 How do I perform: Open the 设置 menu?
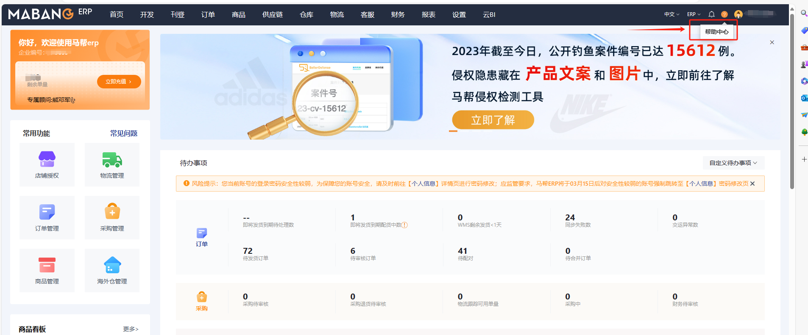tap(459, 15)
